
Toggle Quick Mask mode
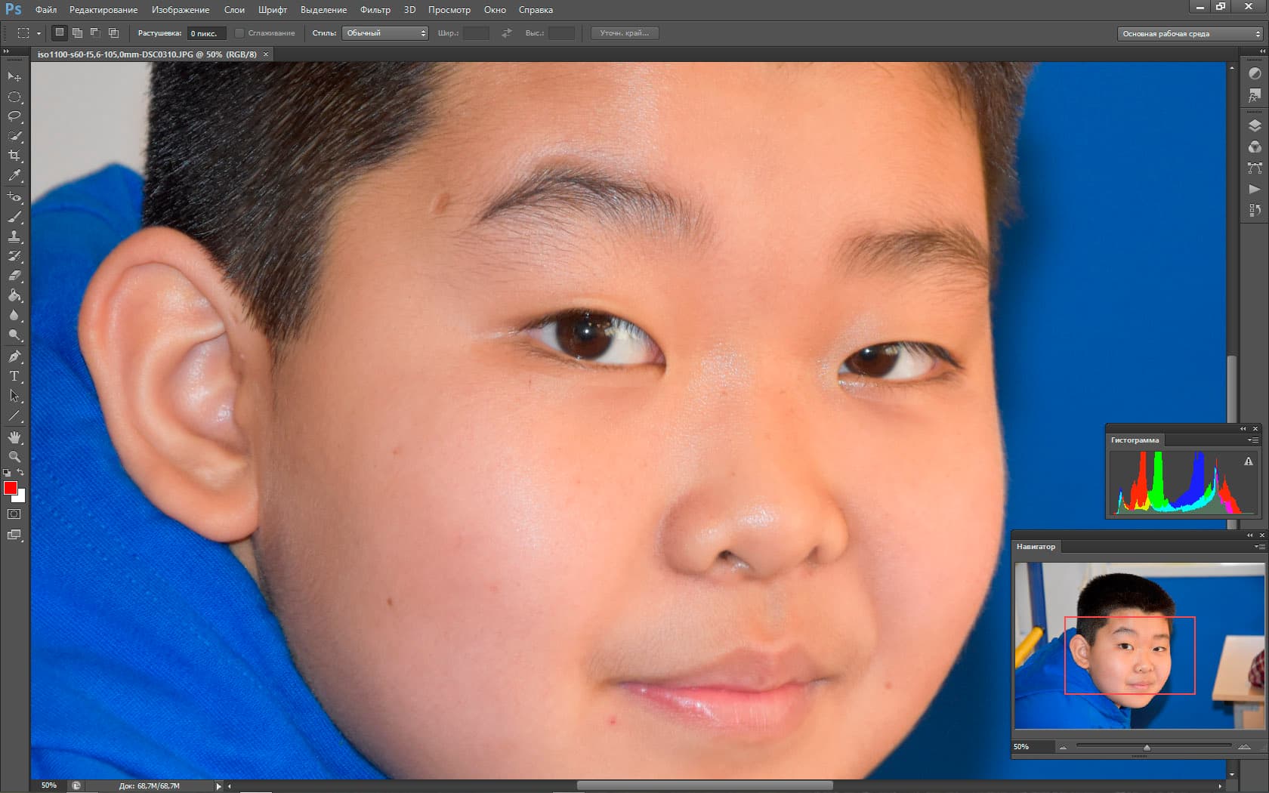point(14,514)
